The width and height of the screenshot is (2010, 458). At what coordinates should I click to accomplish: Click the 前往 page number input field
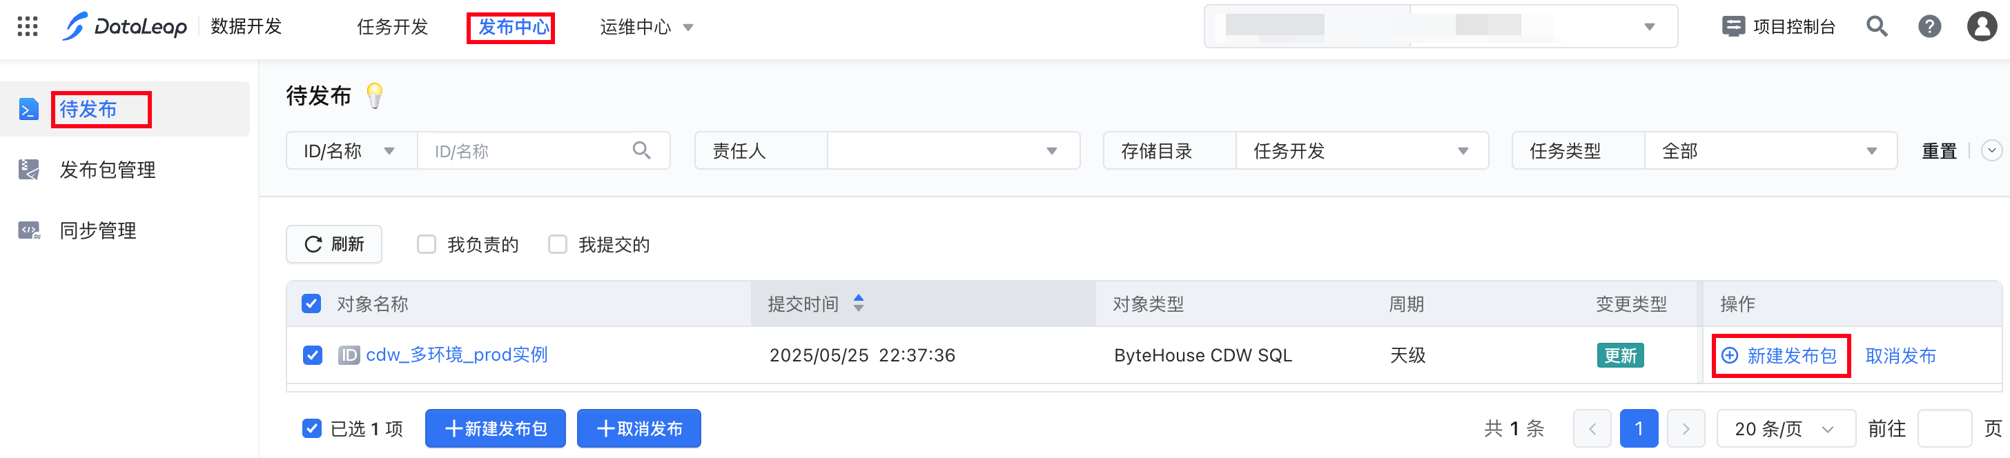coord(1944,429)
